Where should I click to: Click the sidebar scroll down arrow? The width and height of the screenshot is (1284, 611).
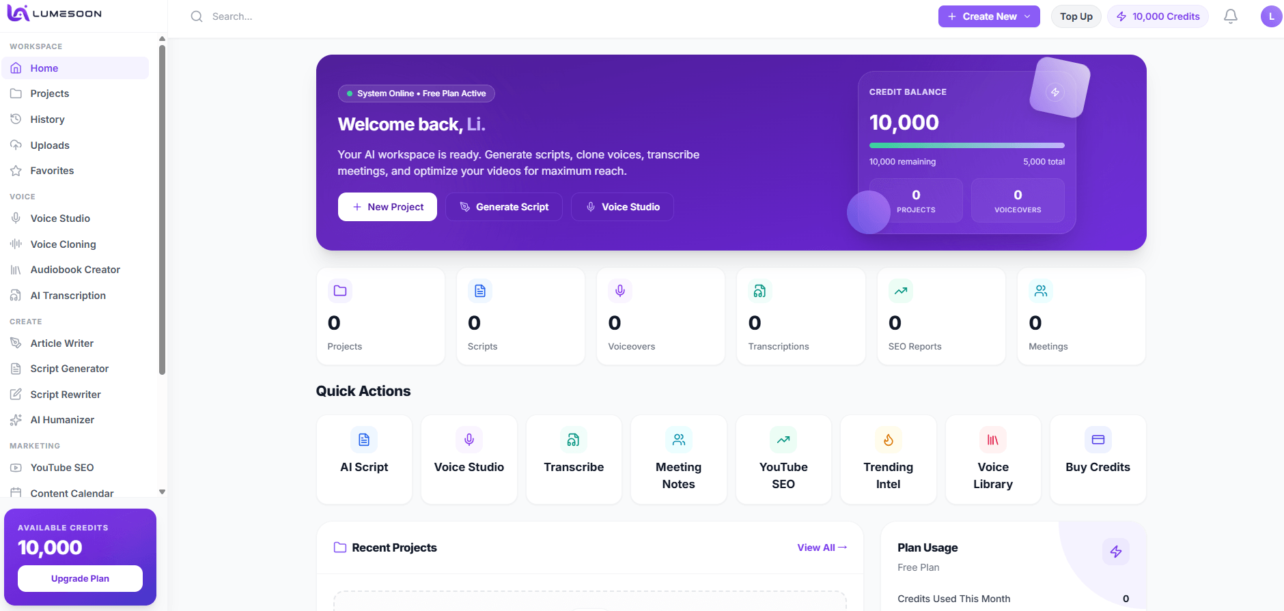(x=162, y=492)
